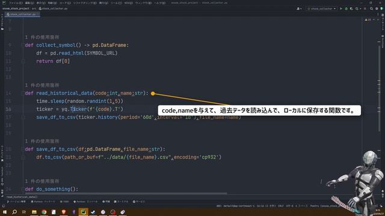The width and height of the screenshot is (385, 216).
Task: Click usage hint above collect_symbol
Action: point(42,37)
